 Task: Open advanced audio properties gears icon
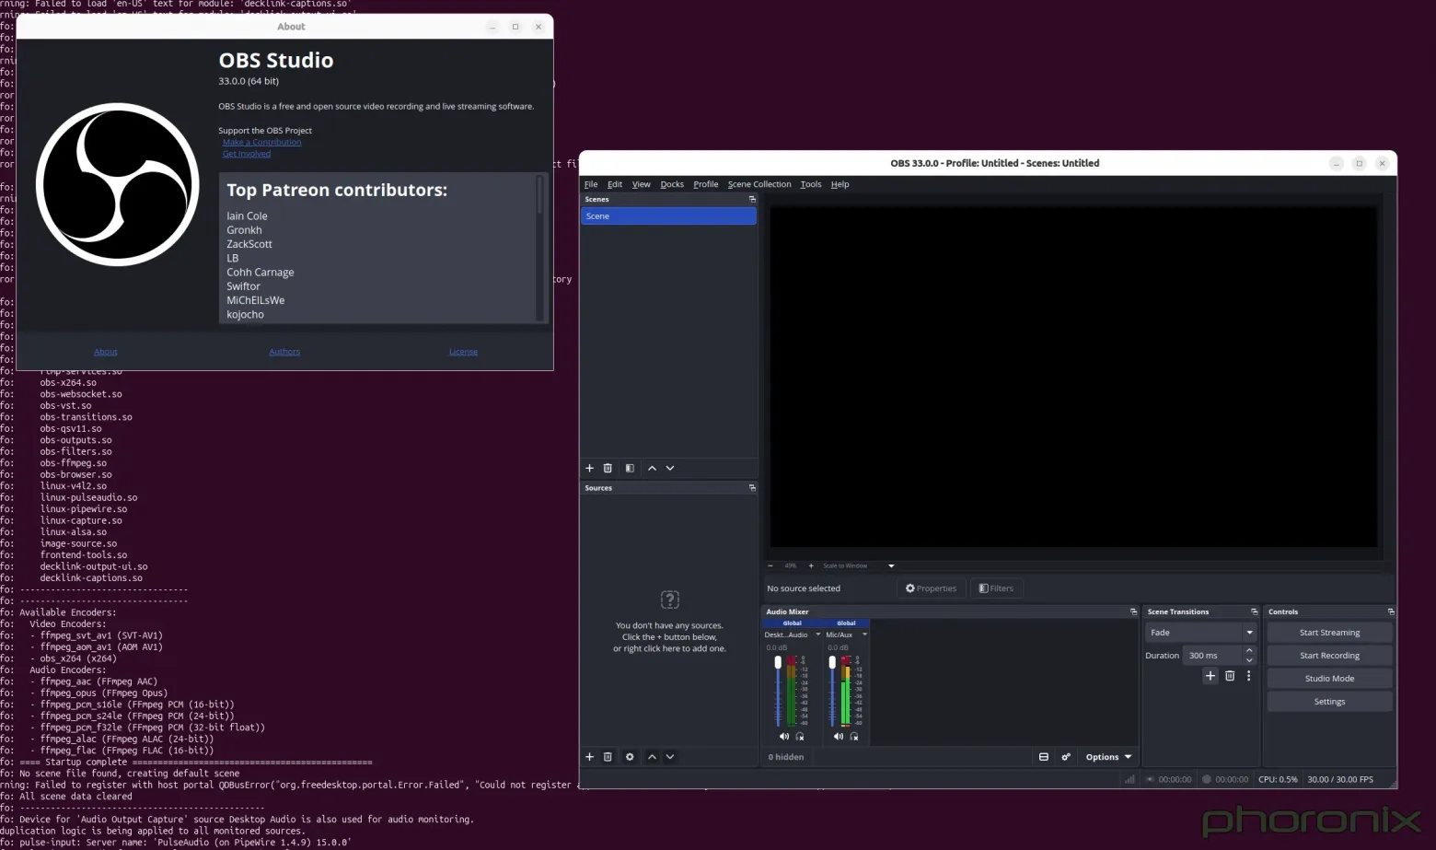pos(1066,757)
